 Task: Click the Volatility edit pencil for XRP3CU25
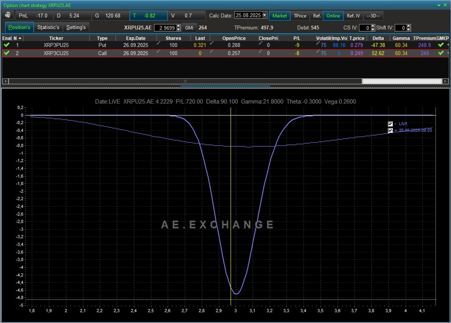pos(318,51)
